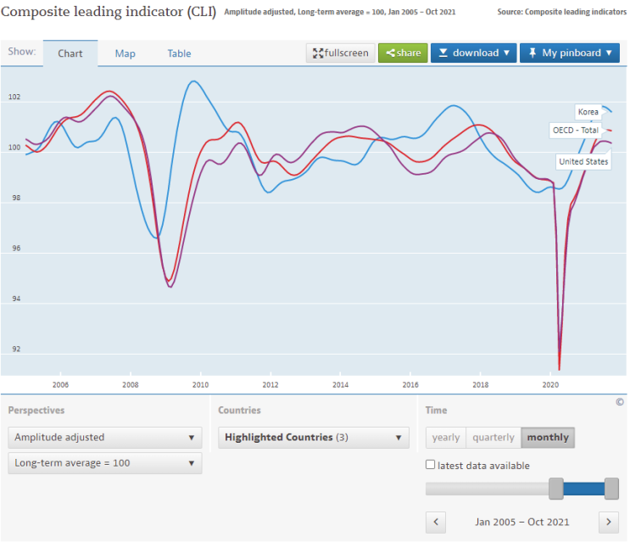Select yearly time frequency
Image resolution: width=630 pixels, height=559 pixels.
click(x=446, y=437)
